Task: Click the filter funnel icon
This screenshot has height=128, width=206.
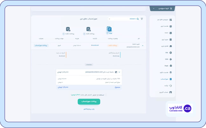Action: click(142, 19)
